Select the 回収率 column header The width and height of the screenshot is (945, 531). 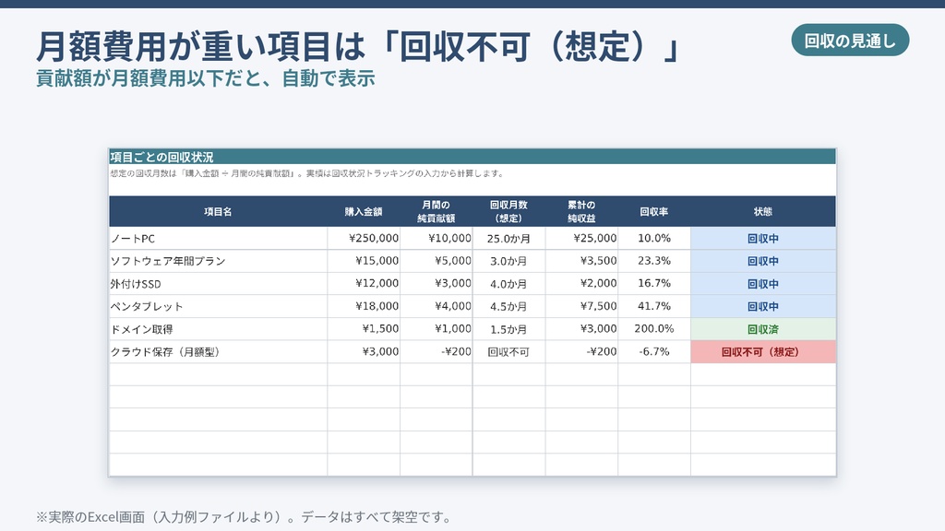(x=654, y=211)
